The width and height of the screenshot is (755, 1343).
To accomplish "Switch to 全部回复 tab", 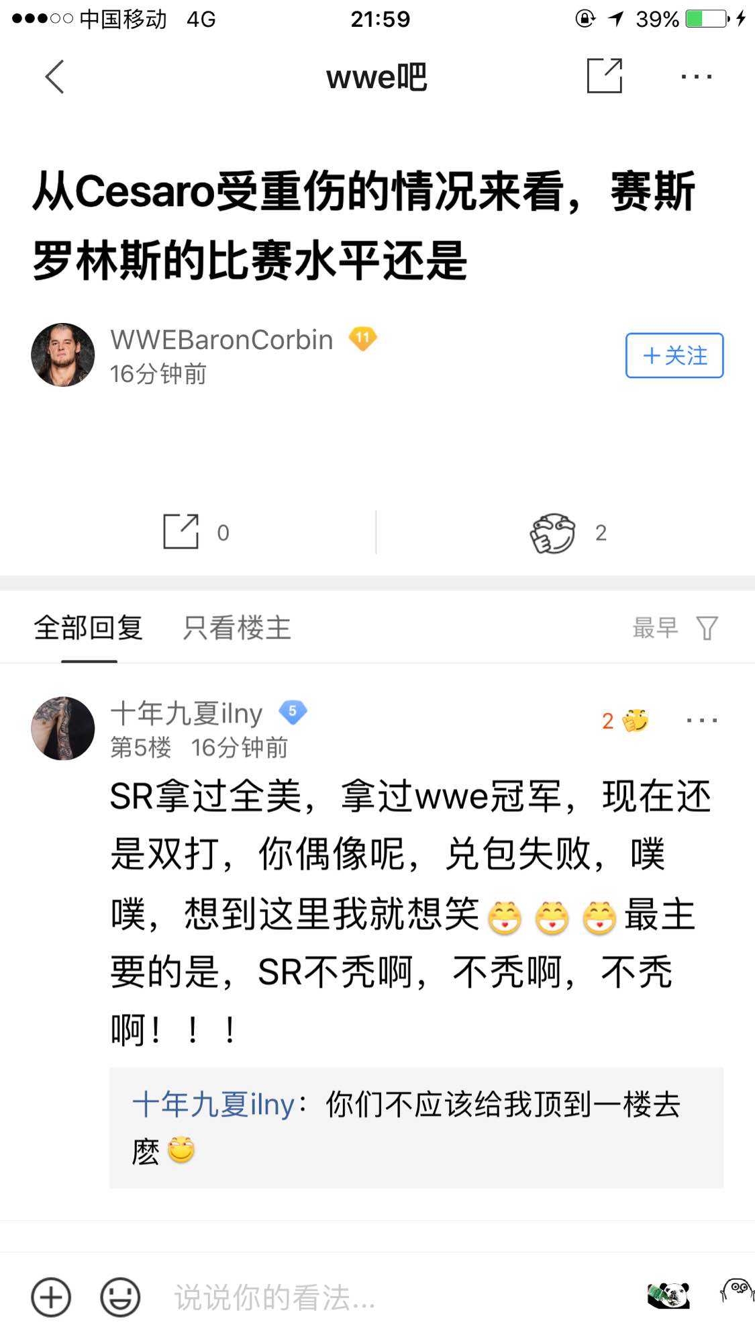I will (x=89, y=629).
